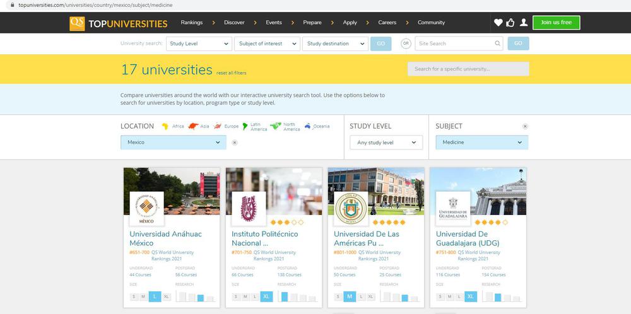This screenshot has width=631, height=314.
Task: Click Universidad de Guadalajara logo
Action: coord(453,209)
